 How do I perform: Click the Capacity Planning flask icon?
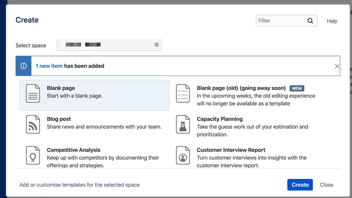point(183,124)
